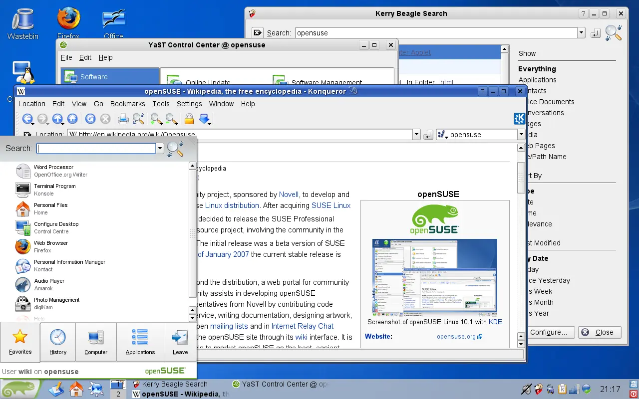Viewport: 639px width, 399px height.
Task: Launch Amarok Audio Player from Favorites
Action: click(50, 284)
